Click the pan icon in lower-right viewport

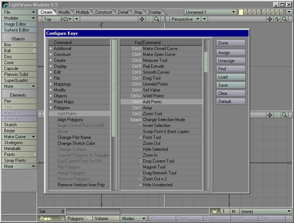[x=270, y=115]
